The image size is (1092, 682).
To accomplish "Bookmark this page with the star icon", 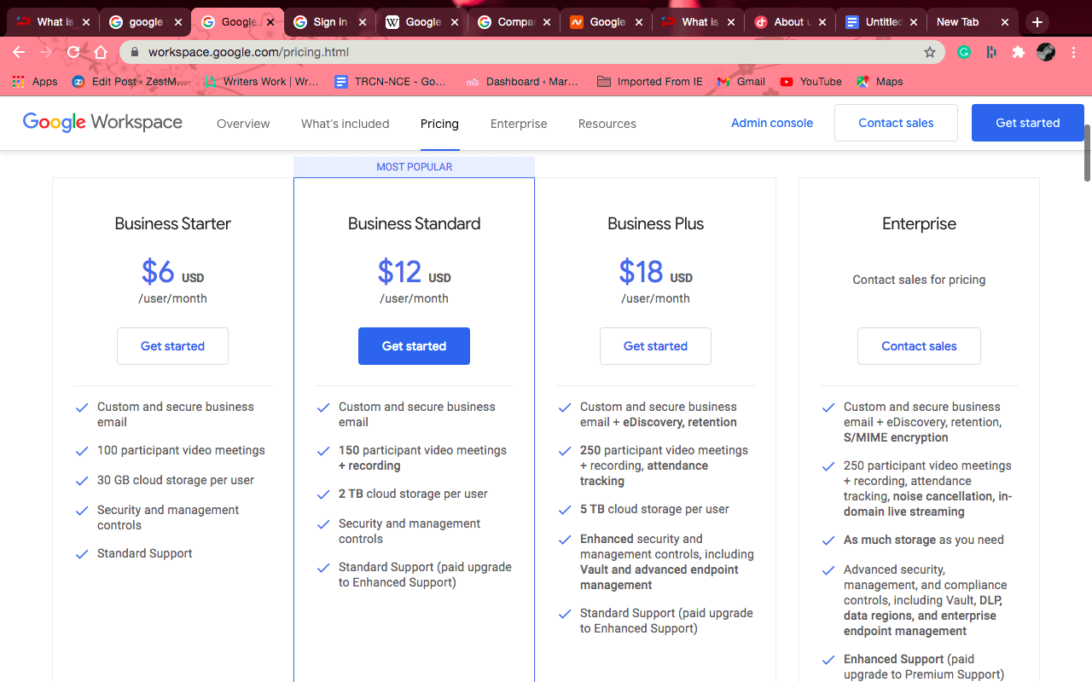I will click(929, 52).
